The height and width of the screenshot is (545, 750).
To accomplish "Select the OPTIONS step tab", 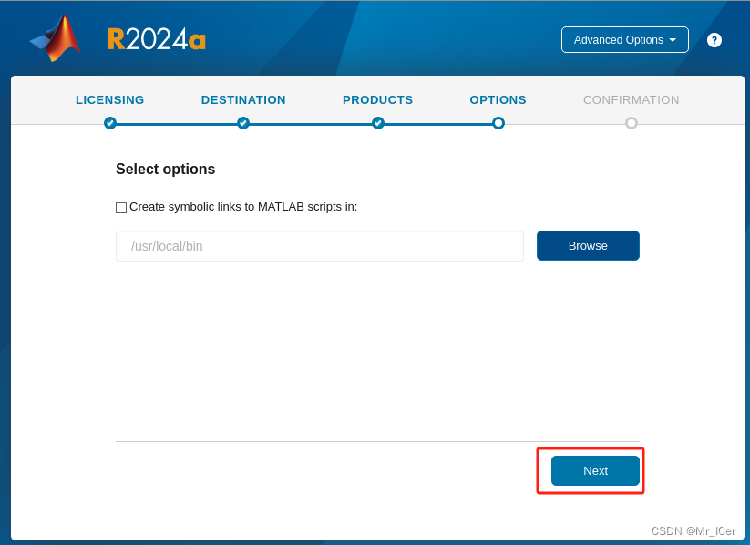I will coord(498,100).
